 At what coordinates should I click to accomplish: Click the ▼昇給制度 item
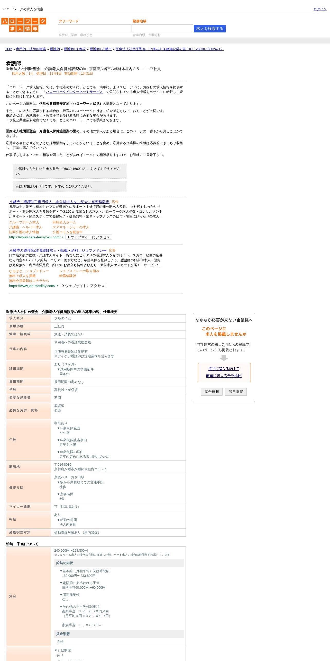[x=62, y=650]
